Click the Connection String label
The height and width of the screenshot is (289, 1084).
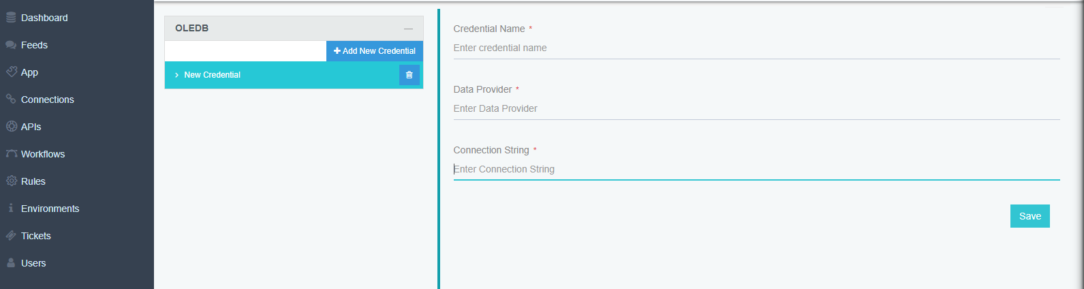click(x=491, y=150)
